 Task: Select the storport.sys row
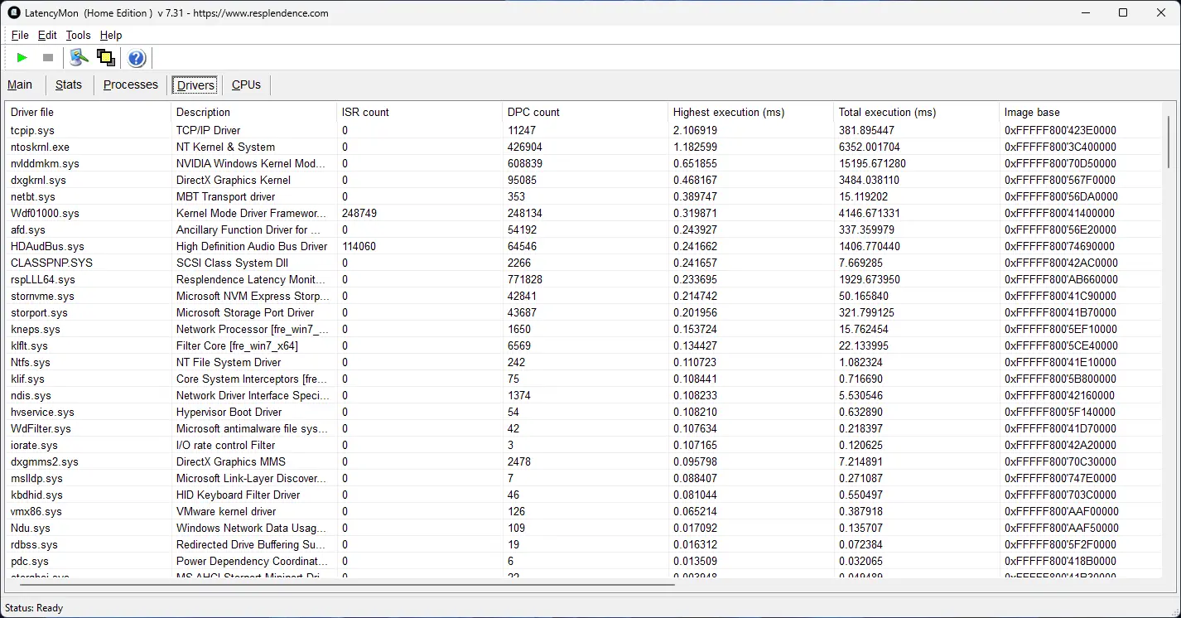coord(584,312)
